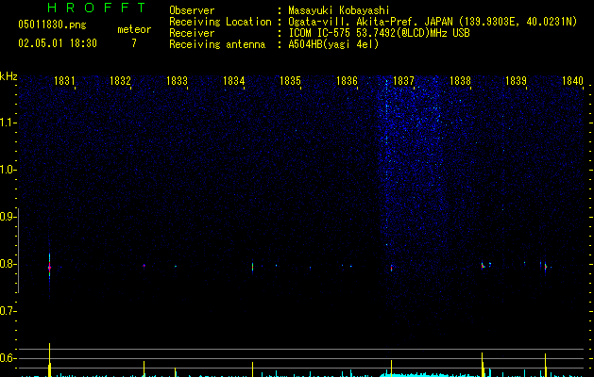Image resolution: width=594 pixels, height=377 pixels.
Task: Click the 0.6 frequency axis label
Action: tap(8, 358)
